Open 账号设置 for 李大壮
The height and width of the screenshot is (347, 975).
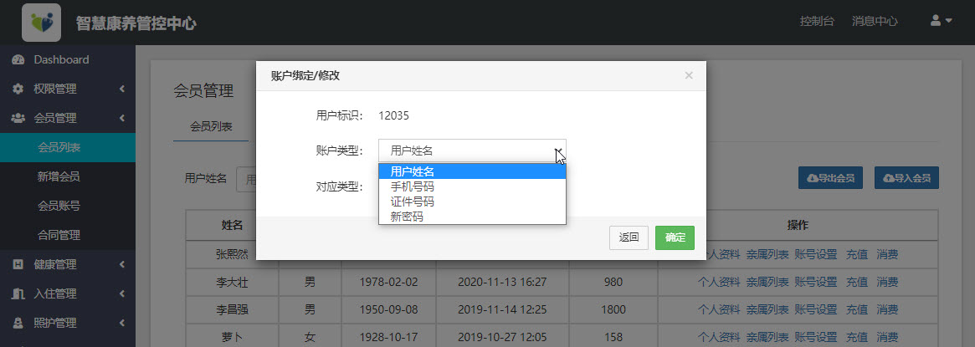click(816, 282)
